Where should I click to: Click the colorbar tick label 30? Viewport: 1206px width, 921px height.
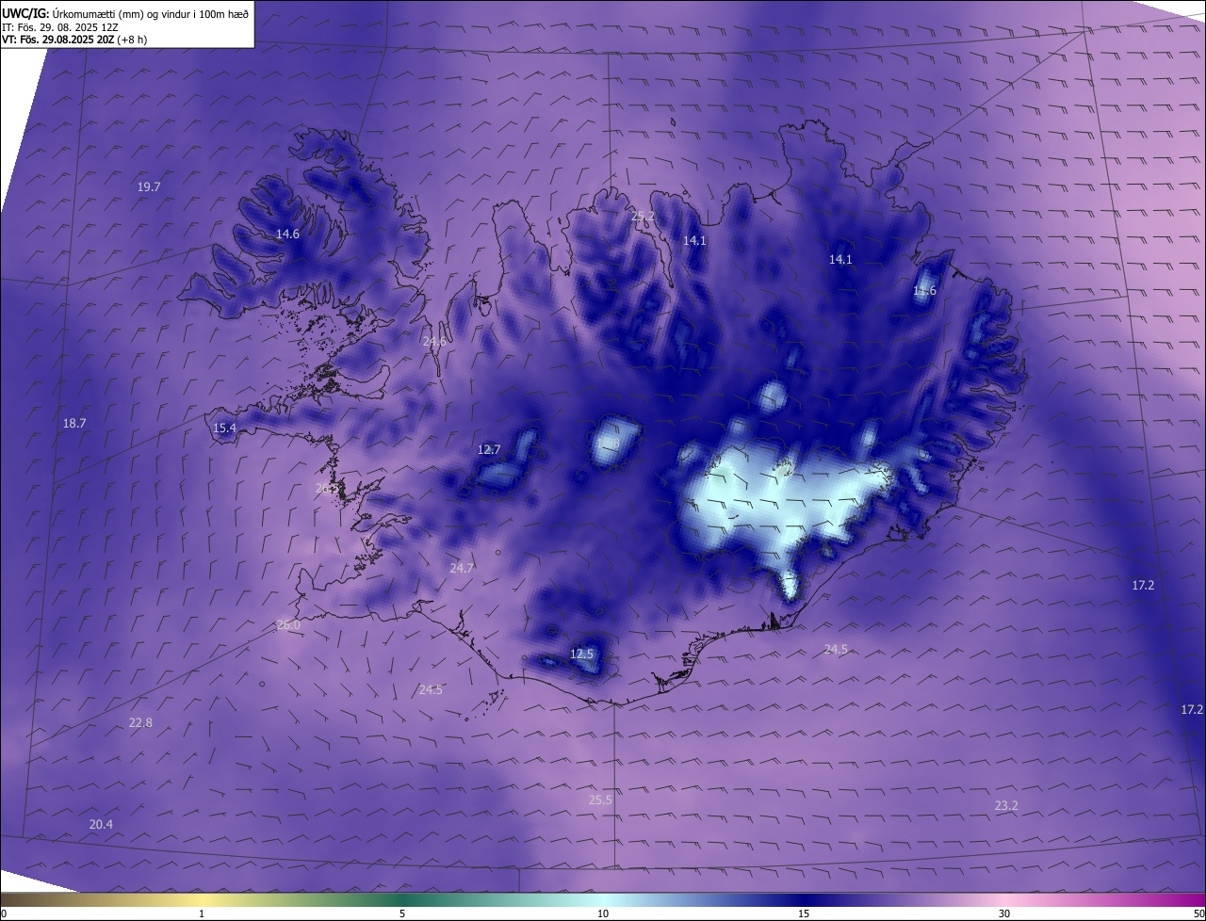click(x=1004, y=913)
